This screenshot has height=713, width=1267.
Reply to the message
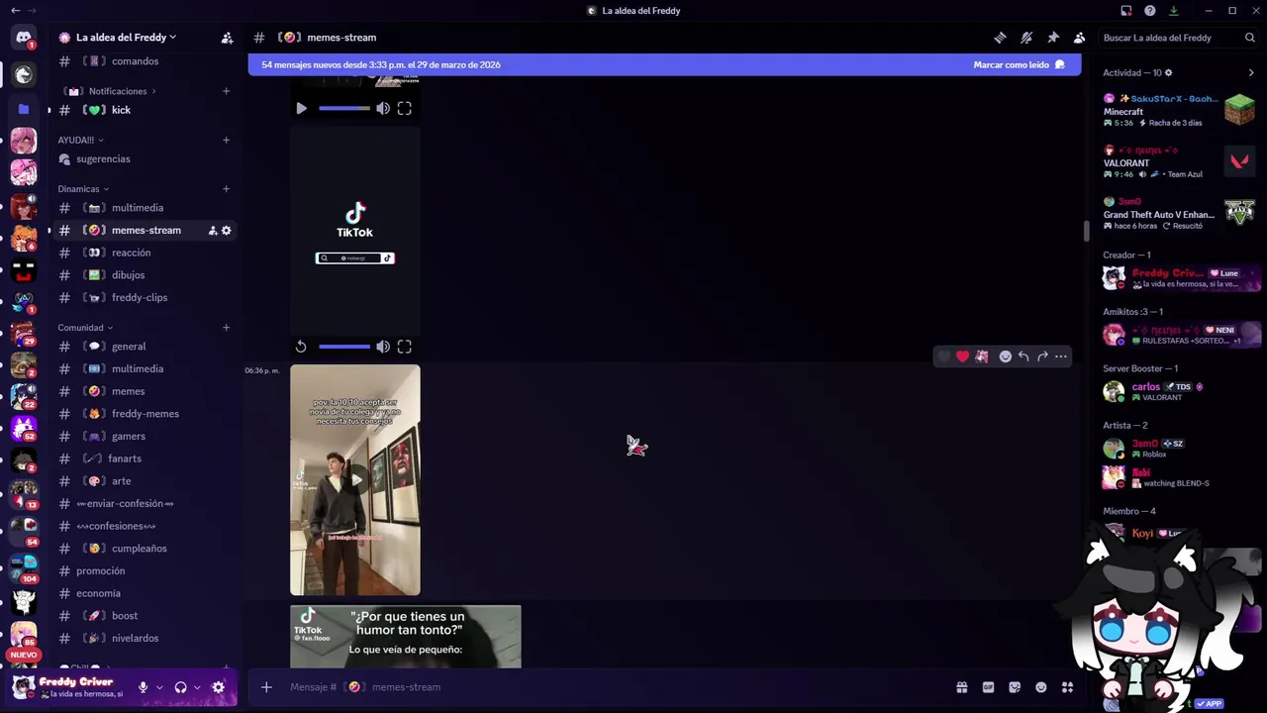[1023, 356]
